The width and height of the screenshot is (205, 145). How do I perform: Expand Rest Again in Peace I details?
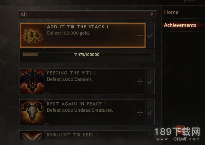pyautogui.click(x=140, y=112)
